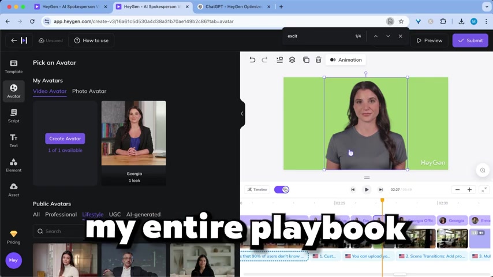Open the layers stack icon
493x277 pixels.
pyautogui.click(x=292, y=60)
